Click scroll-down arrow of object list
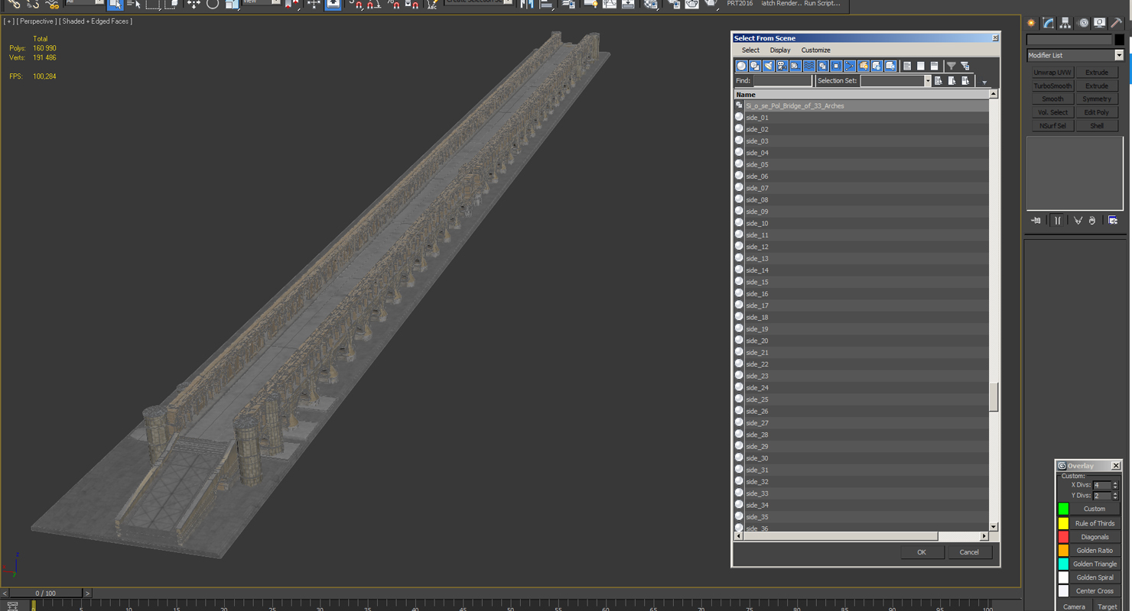 (x=994, y=526)
